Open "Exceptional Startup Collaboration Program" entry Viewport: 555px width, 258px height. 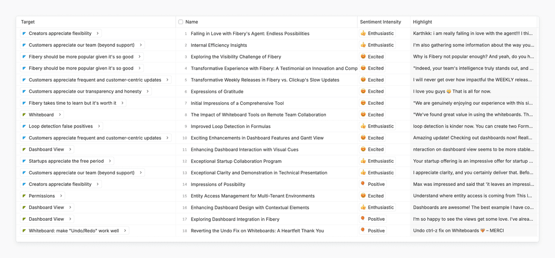point(236,161)
